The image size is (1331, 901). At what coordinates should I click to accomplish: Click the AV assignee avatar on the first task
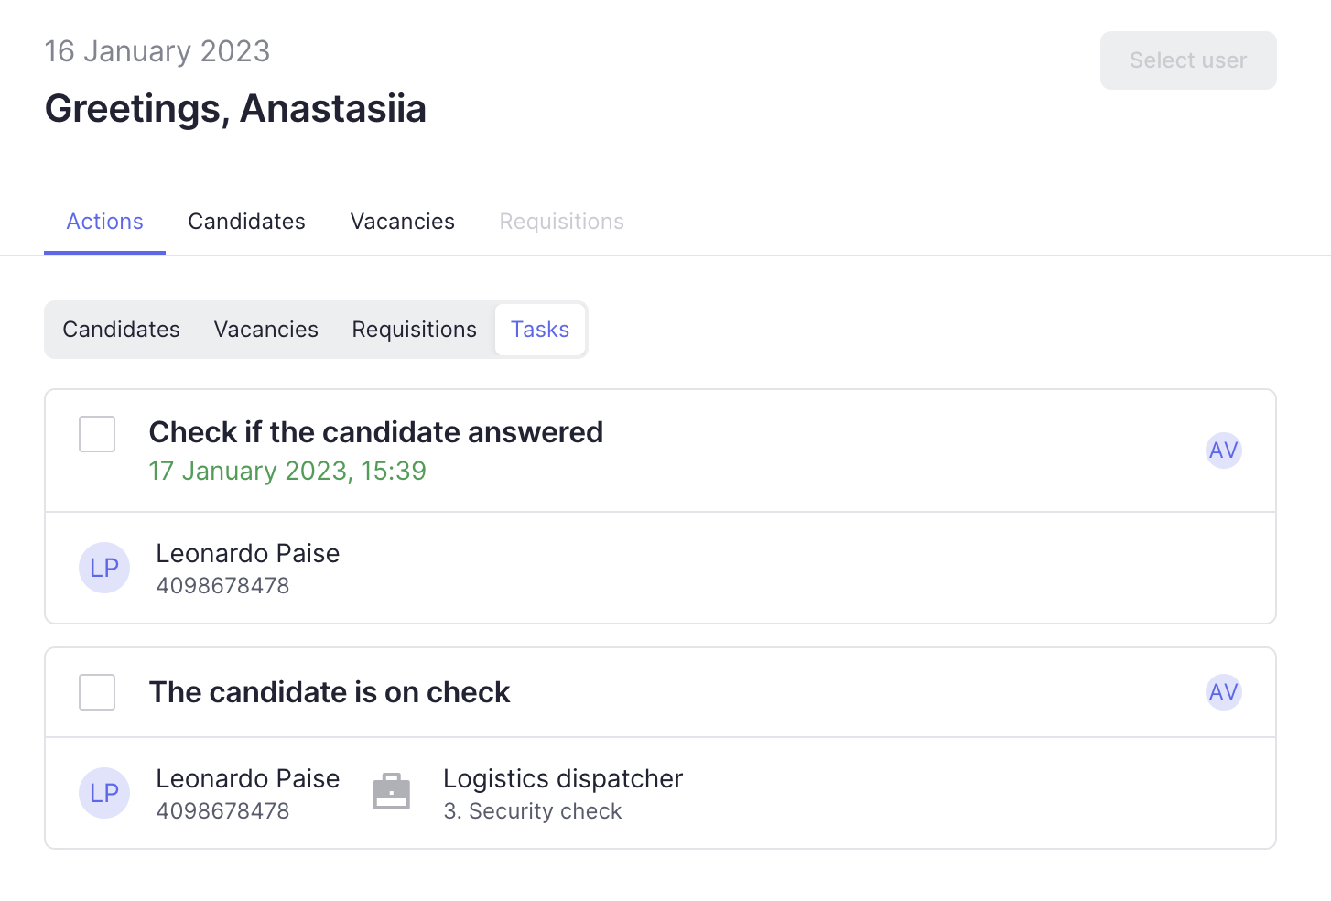1224,450
